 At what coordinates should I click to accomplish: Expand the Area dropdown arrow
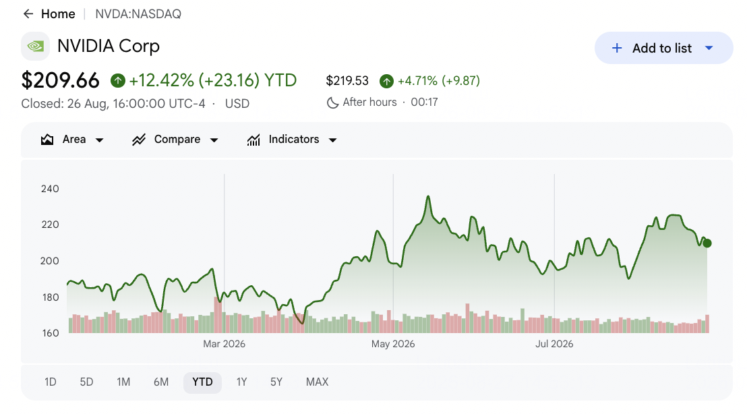100,140
